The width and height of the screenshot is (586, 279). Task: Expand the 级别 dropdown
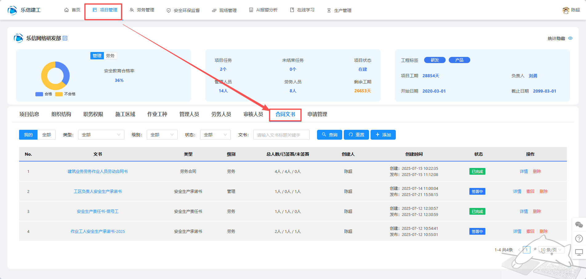[162, 135]
